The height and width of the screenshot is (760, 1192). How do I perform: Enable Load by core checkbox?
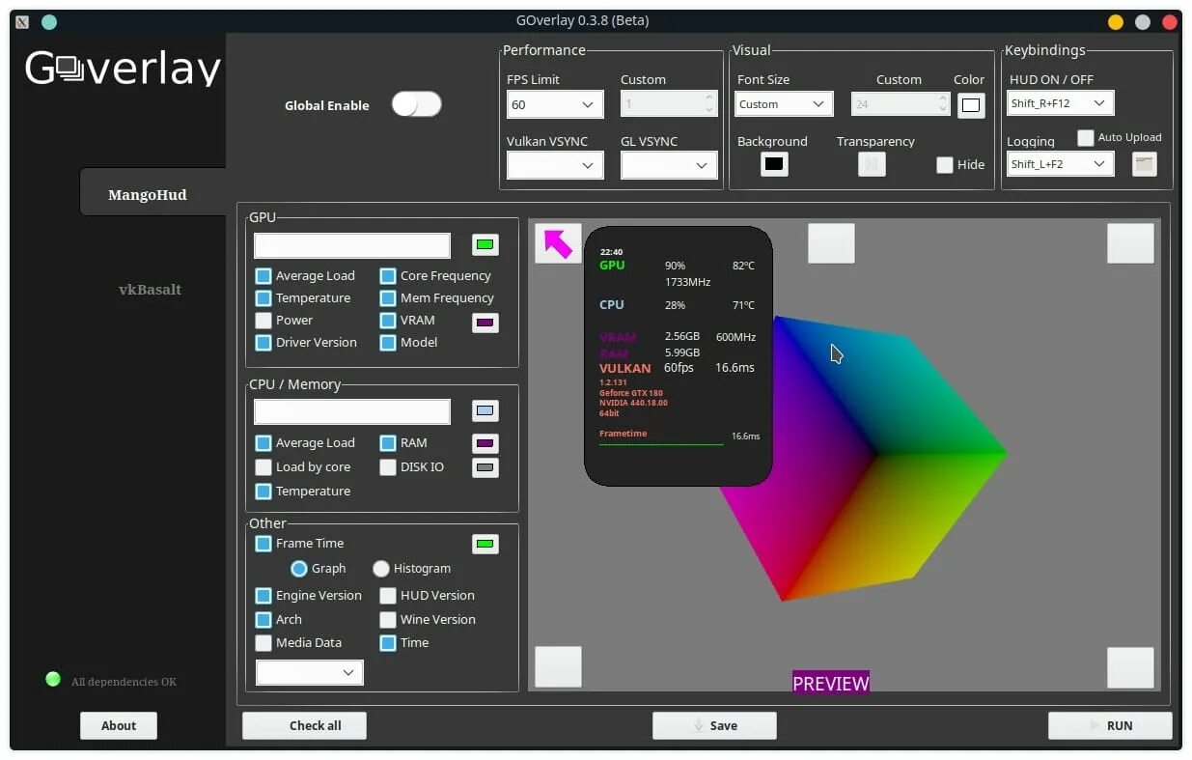click(263, 466)
